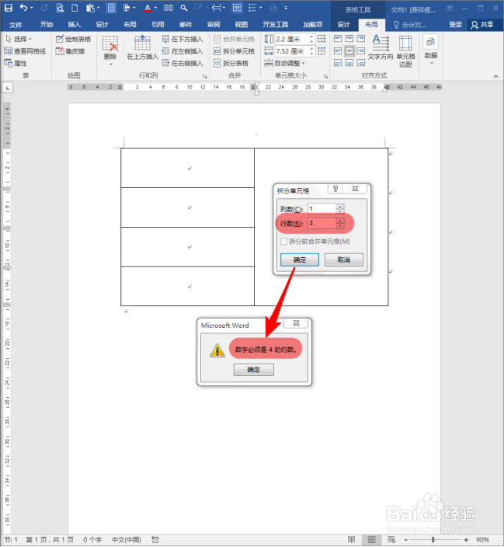Switch to the 审阅 Review tab

click(x=214, y=24)
